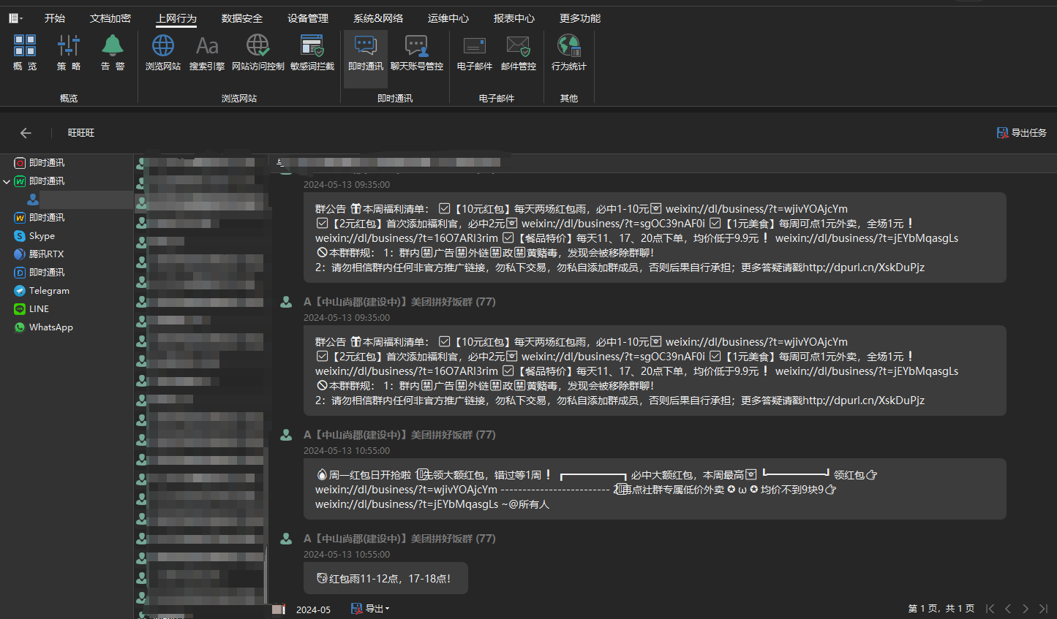
Task: Switch to the 数据安全 tab
Action: [x=242, y=18]
